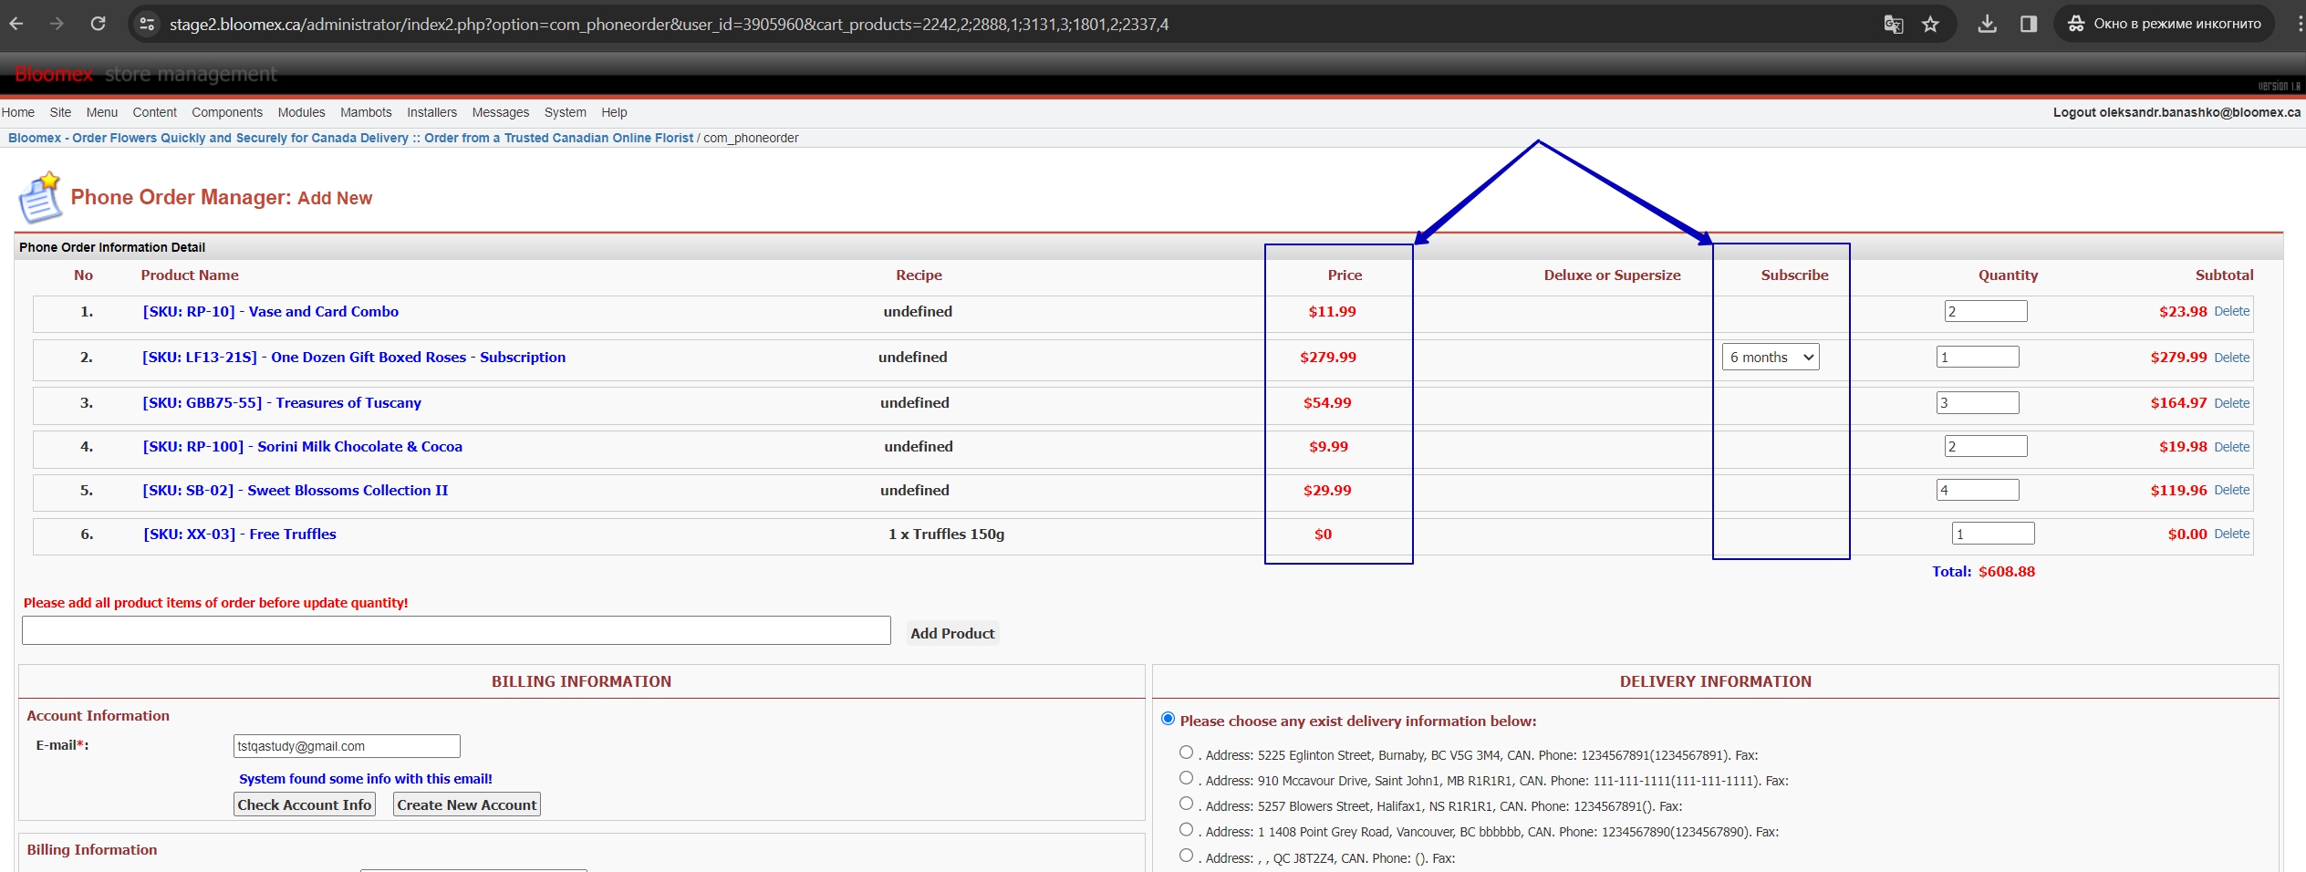Select the 1408 Point Grey Road address radio
This screenshot has height=872, width=2306.
1186,829
